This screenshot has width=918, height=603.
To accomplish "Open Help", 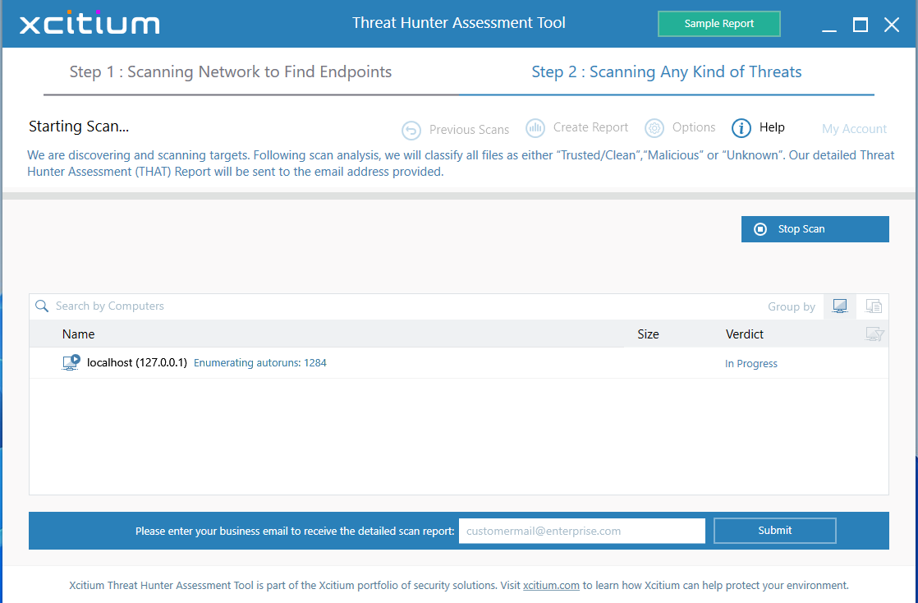I will coord(772,127).
